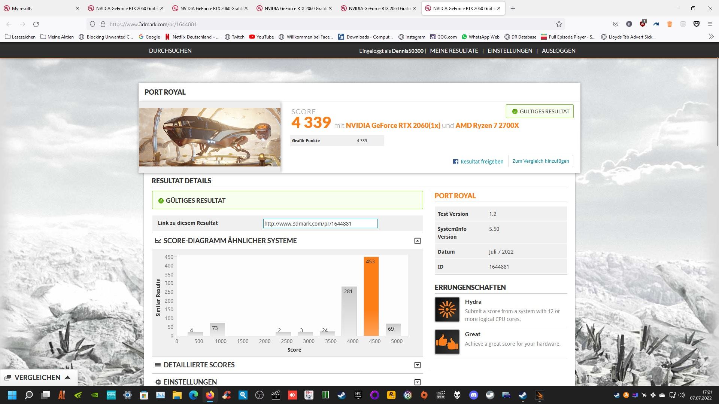Go back to the previous page
The image size is (719, 404).
pos(9,24)
